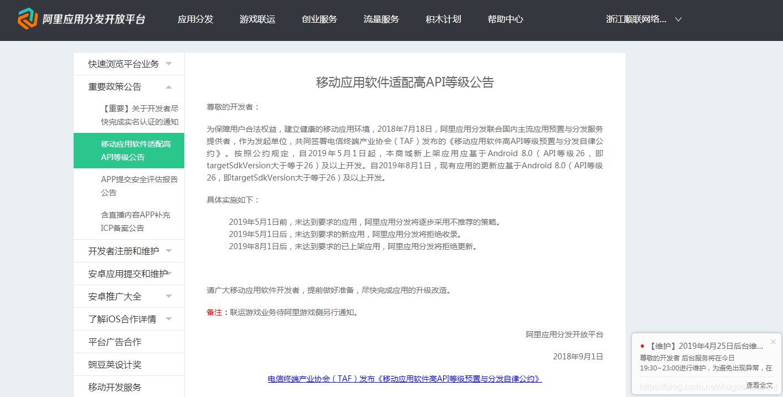783x397 pixels.
Task: Click the 阿里应用分发开放平台 logo icon
Action: coord(27,19)
